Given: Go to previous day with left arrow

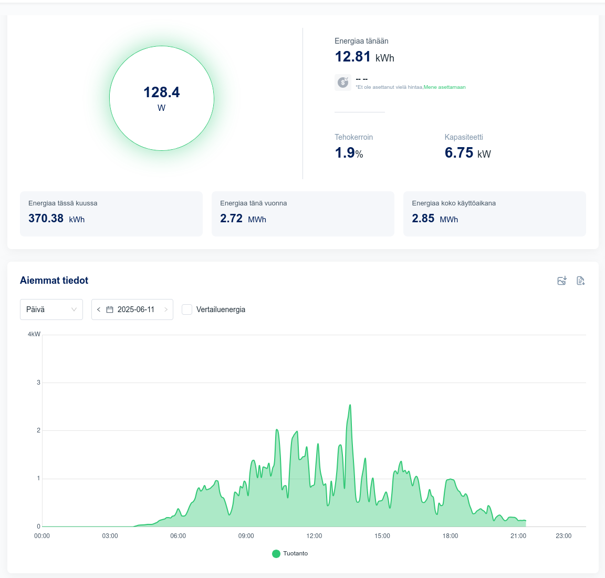Looking at the screenshot, I should coord(99,309).
